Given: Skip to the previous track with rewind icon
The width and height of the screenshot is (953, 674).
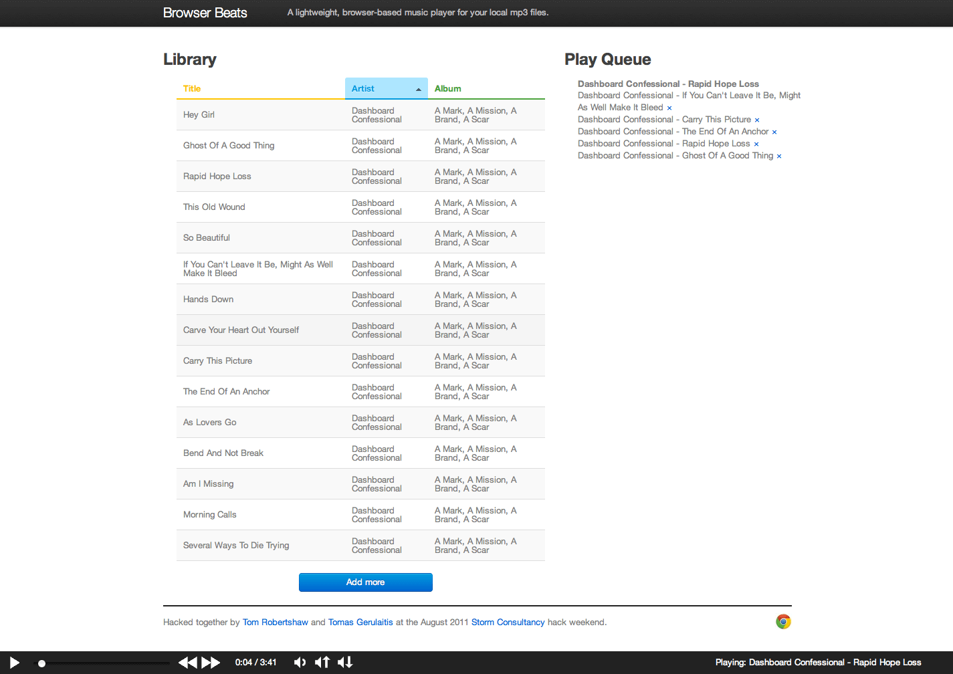Looking at the screenshot, I should (188, 663).
